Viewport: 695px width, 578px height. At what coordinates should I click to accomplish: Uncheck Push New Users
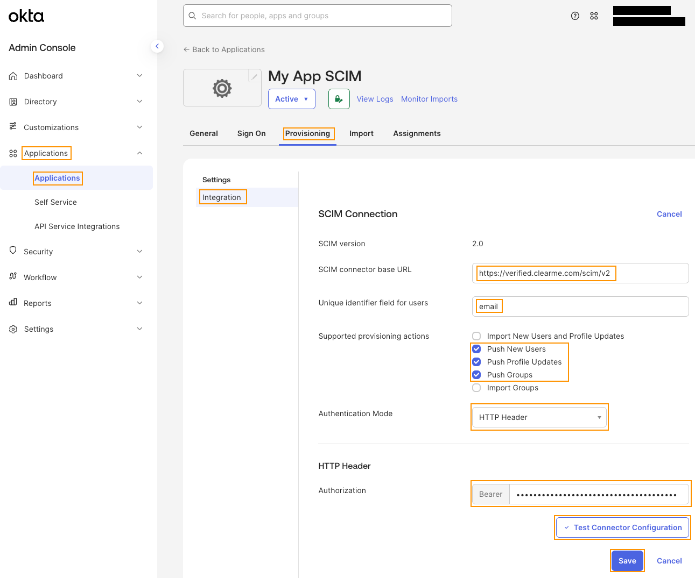pos(476,349)
